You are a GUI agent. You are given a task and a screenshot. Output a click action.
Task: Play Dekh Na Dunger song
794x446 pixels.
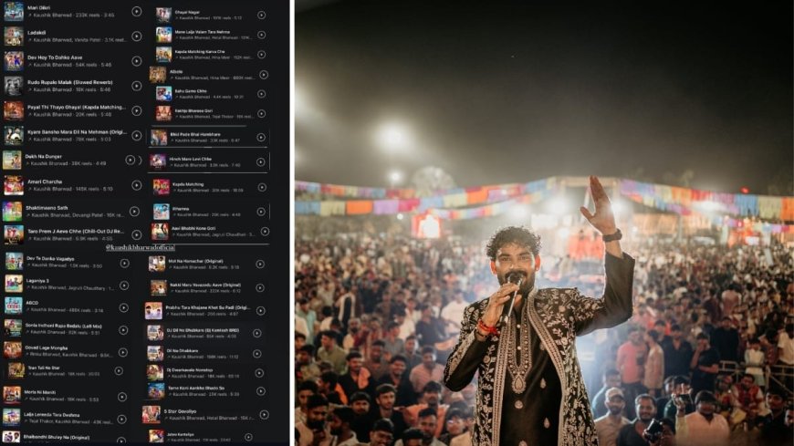tap(131, 160)
